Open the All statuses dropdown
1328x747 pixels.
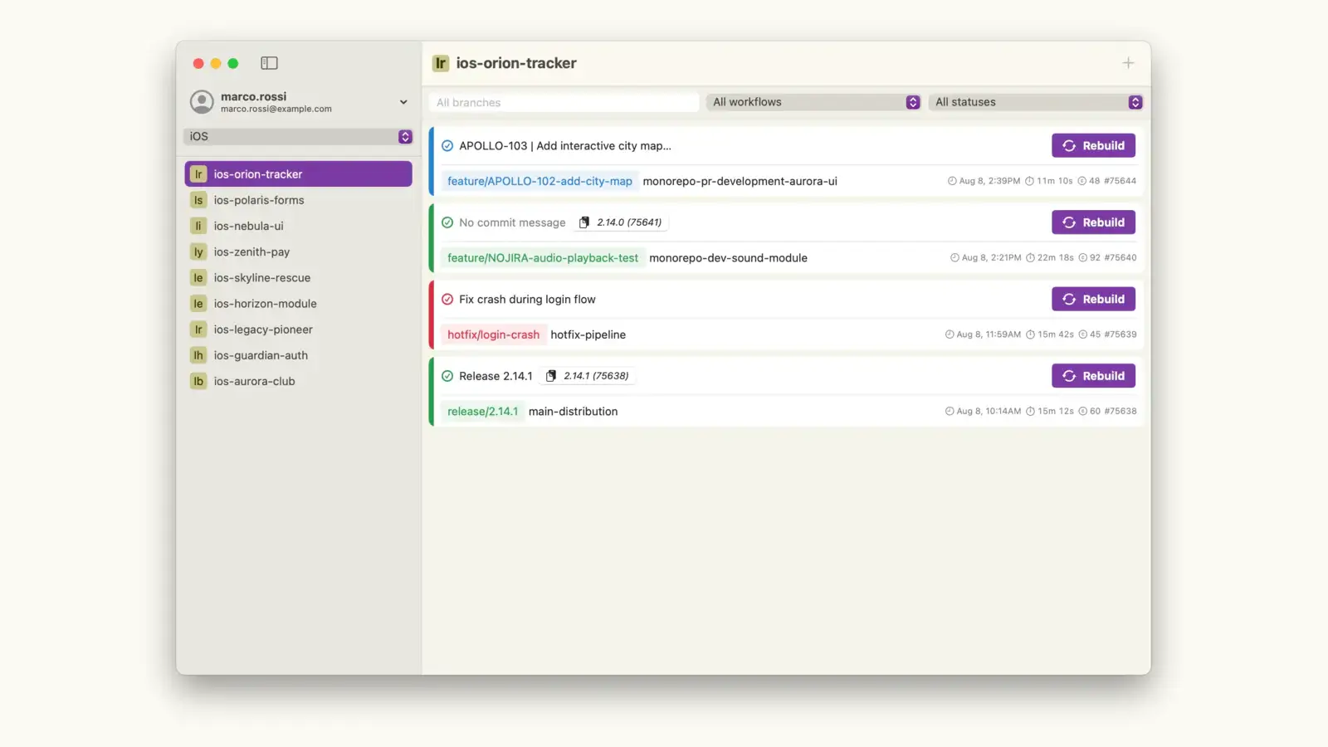[1035, 102]
